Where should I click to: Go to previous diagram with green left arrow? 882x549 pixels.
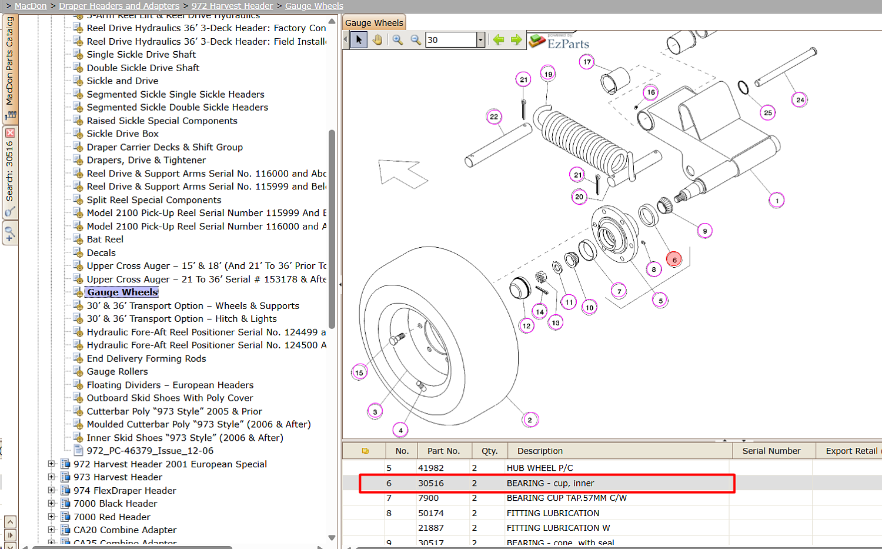pyautogui.click(x=499, y=39)
